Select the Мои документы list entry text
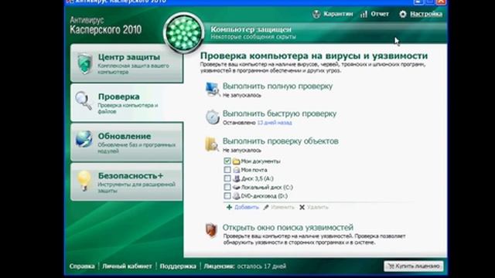Image resolution: width=495 pixels, height=278 pixels. [261, 161]
